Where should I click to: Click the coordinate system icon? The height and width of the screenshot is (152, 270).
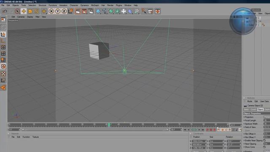point(70,11)
